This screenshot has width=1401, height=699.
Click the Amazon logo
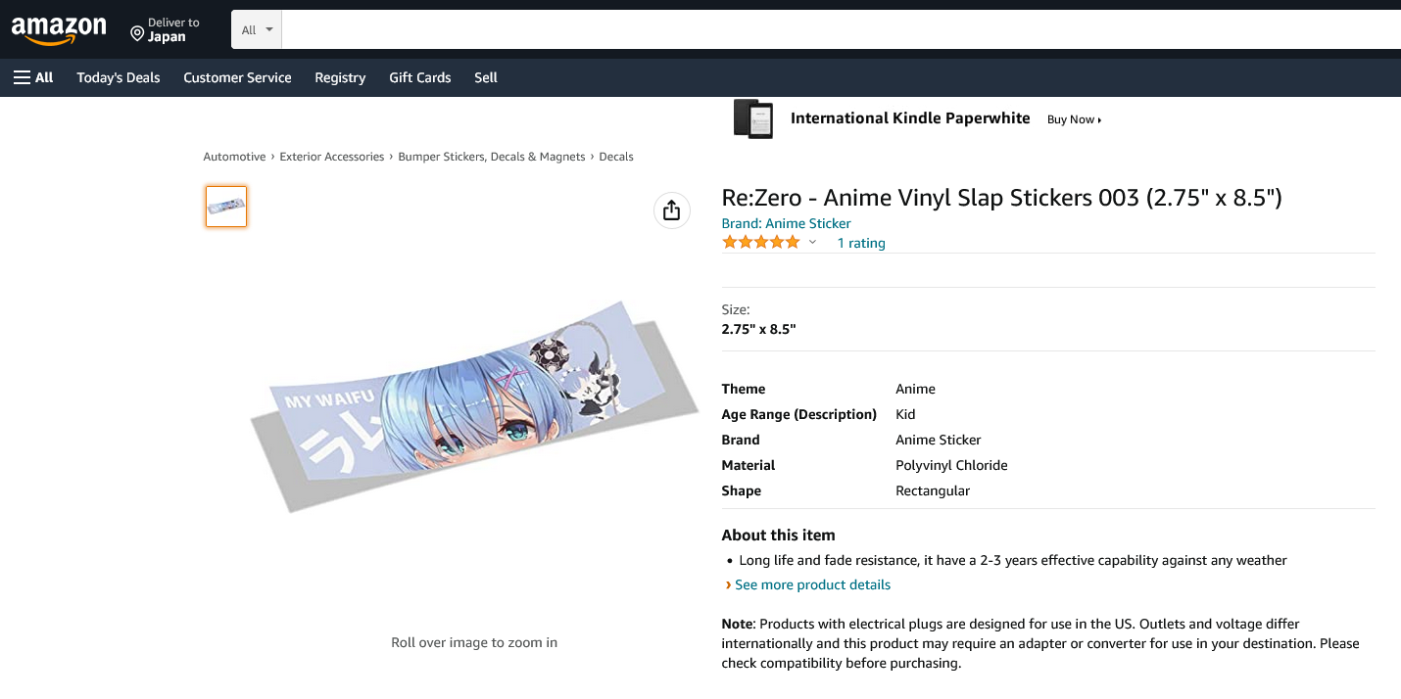point(59,30)
